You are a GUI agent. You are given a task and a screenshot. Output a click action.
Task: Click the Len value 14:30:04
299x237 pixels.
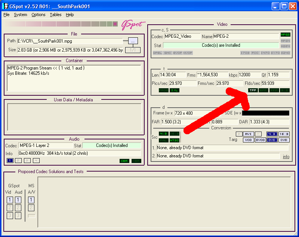pos(173,75)
